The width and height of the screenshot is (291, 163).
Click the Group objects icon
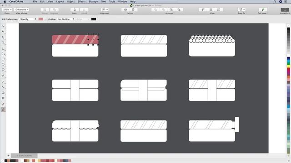[45, 10]
